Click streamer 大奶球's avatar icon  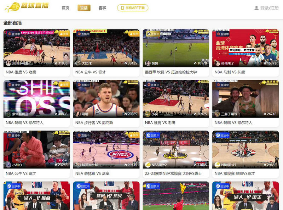coord(78,63)
